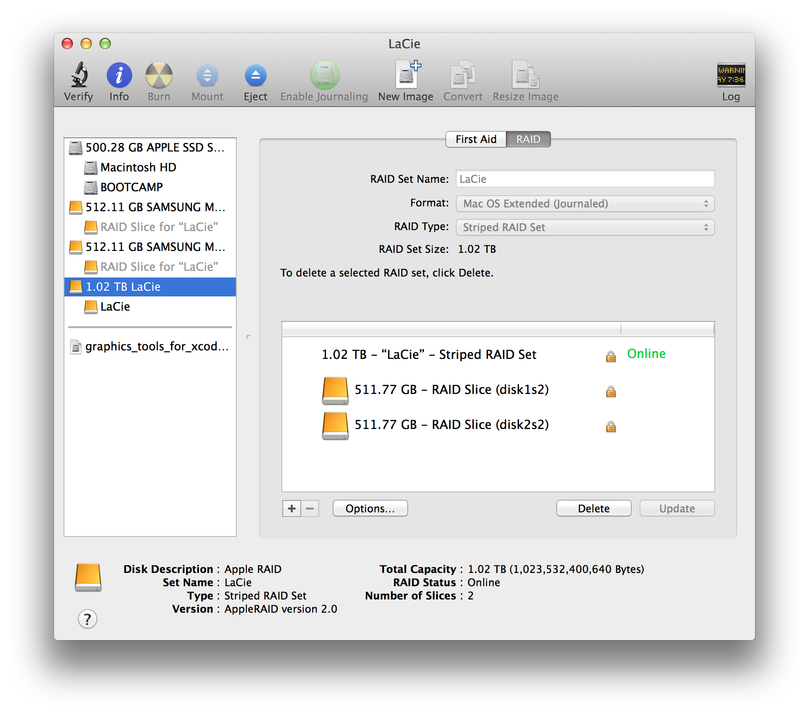This screenshot has width=809, height=715.
Task: Click the RAID Set Name field
Action: point(585,179)
